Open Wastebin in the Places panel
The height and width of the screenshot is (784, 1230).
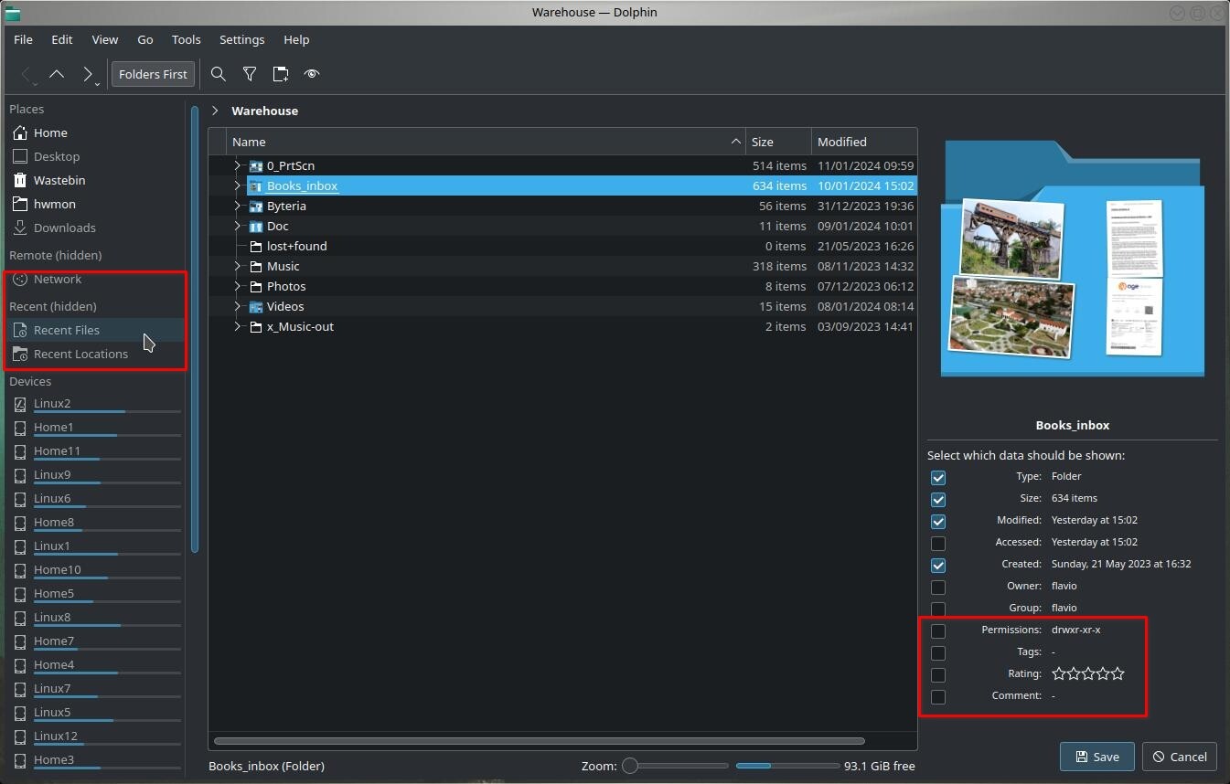(x=59, y=180)
